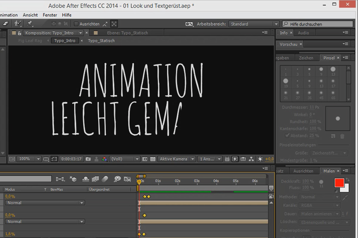Enable the Ausrichten snapping checkbox
Image resolution: width=358 pixels, height=238 pixels.
76,24
